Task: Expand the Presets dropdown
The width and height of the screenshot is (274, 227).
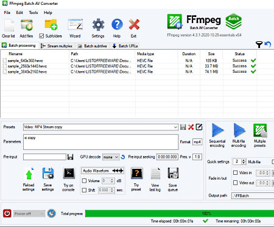Action: click(175, 127)
